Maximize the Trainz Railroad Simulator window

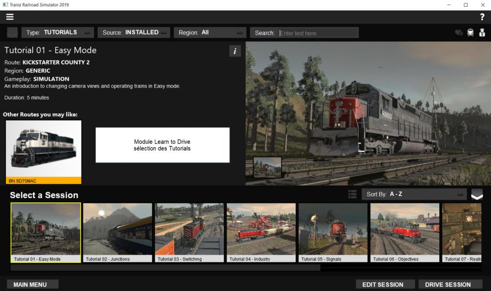[x=466, y=5]
